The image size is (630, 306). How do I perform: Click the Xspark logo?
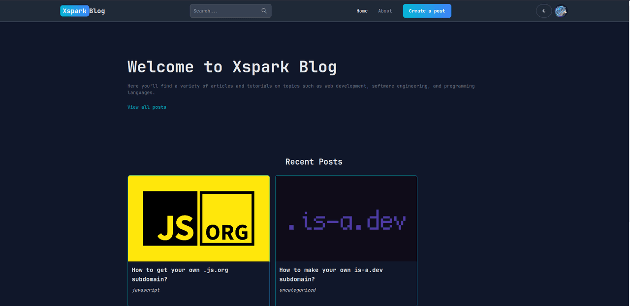[x=74, y=10]
